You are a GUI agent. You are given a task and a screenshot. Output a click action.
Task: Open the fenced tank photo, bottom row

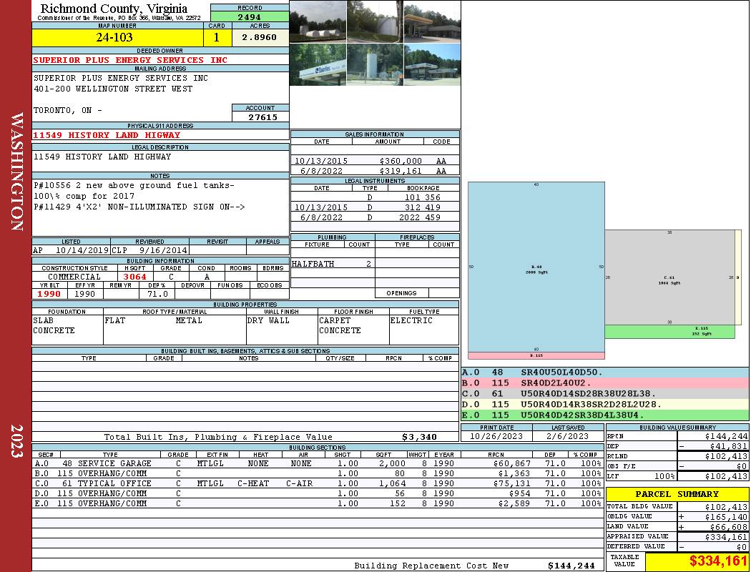[375, 65]
